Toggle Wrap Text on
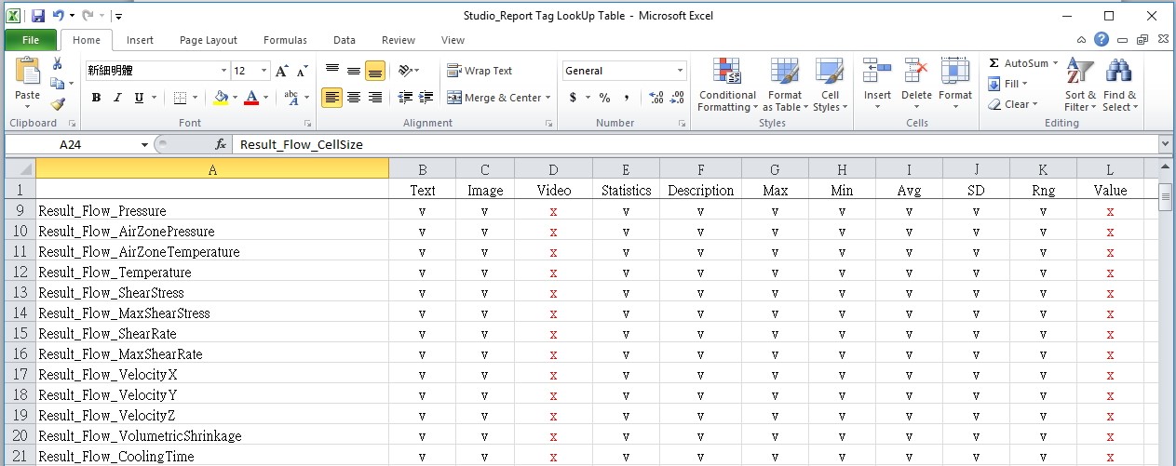This screenshot has width=1176, height=466. pyautogui.click(x=480, y=71)
